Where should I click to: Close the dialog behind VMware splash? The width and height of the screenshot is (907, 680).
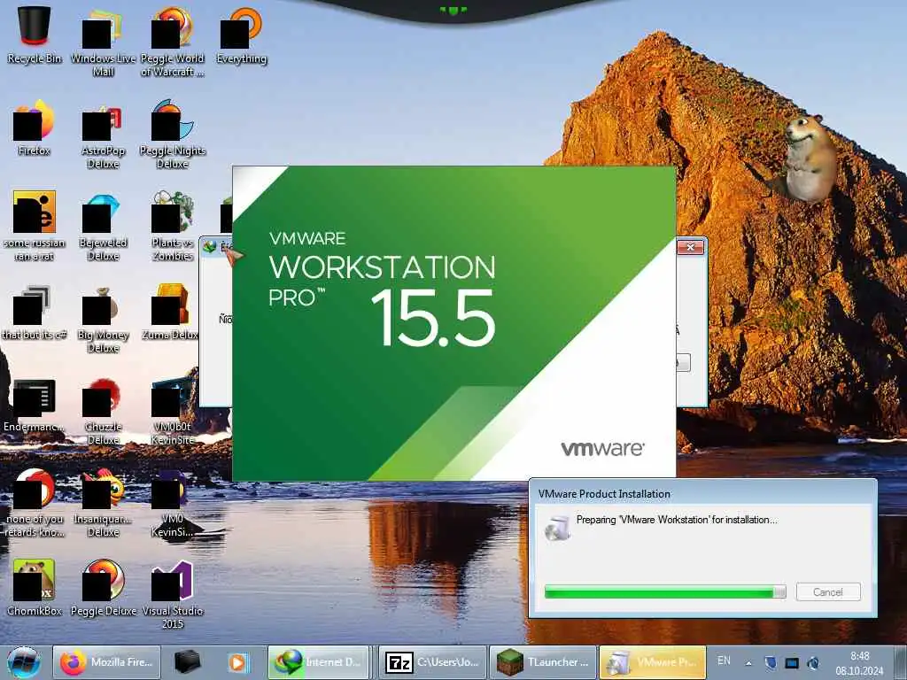[690, 247]
